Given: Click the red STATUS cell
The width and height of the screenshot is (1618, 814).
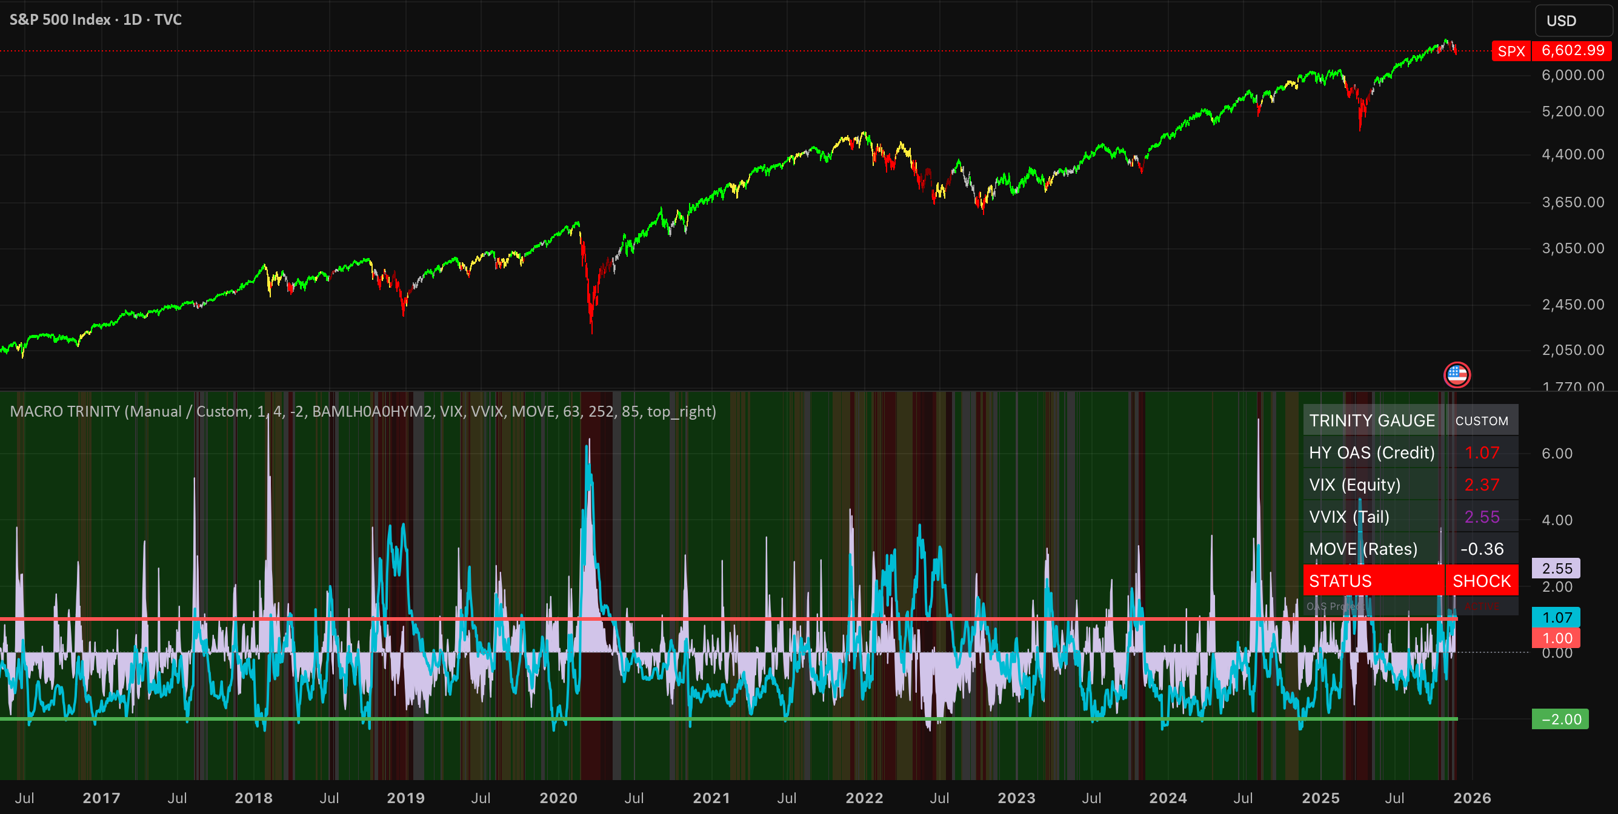Looking at the screenshot, I should point(1374,581).
